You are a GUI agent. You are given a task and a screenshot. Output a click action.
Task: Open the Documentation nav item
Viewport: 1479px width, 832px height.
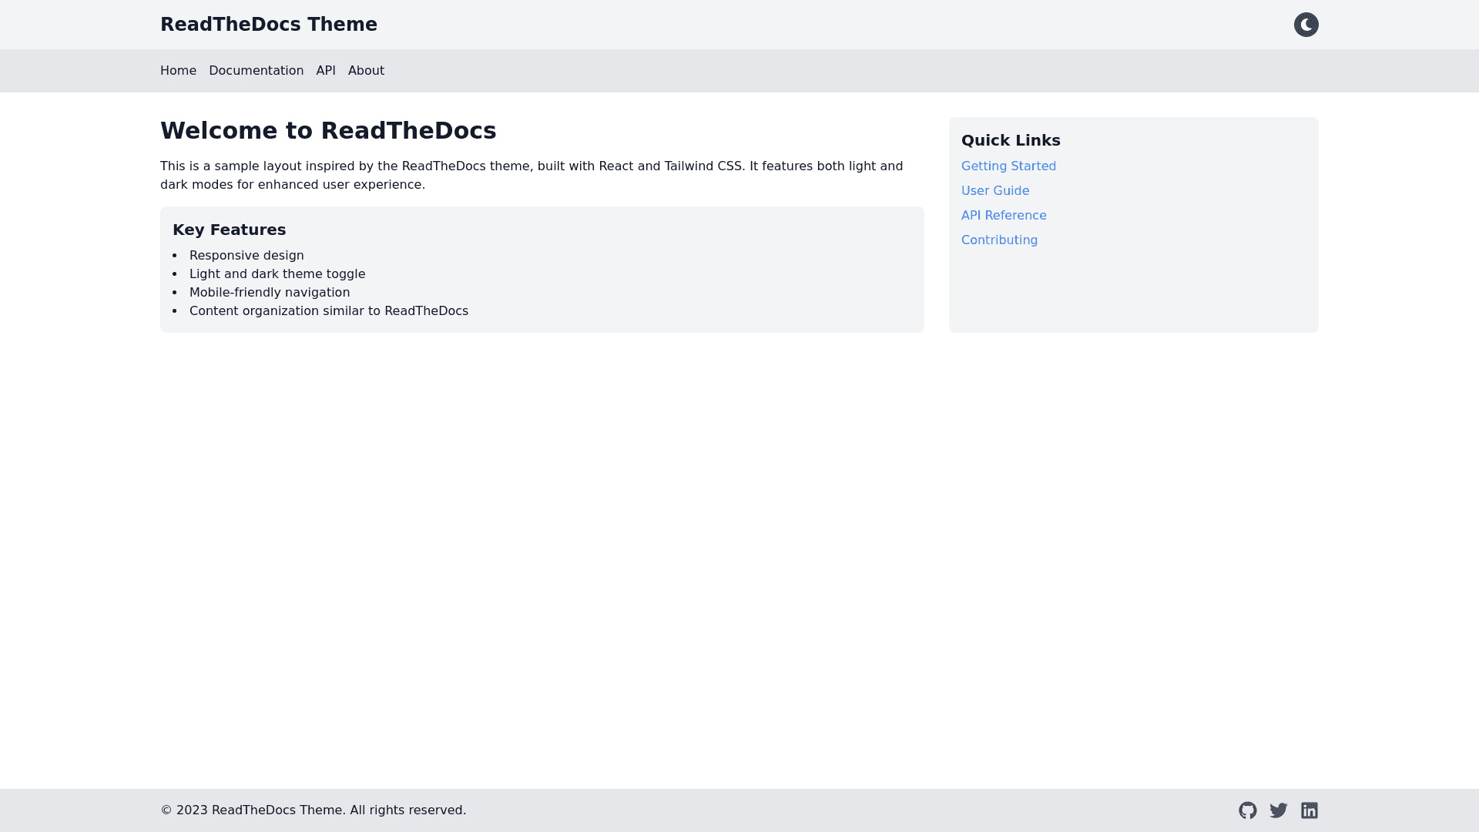256,71
